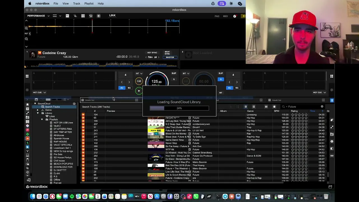This screenshot has width=359, height=202.
Task: Open the Beatport source icon in sidebar
Action: coord(27,143)
